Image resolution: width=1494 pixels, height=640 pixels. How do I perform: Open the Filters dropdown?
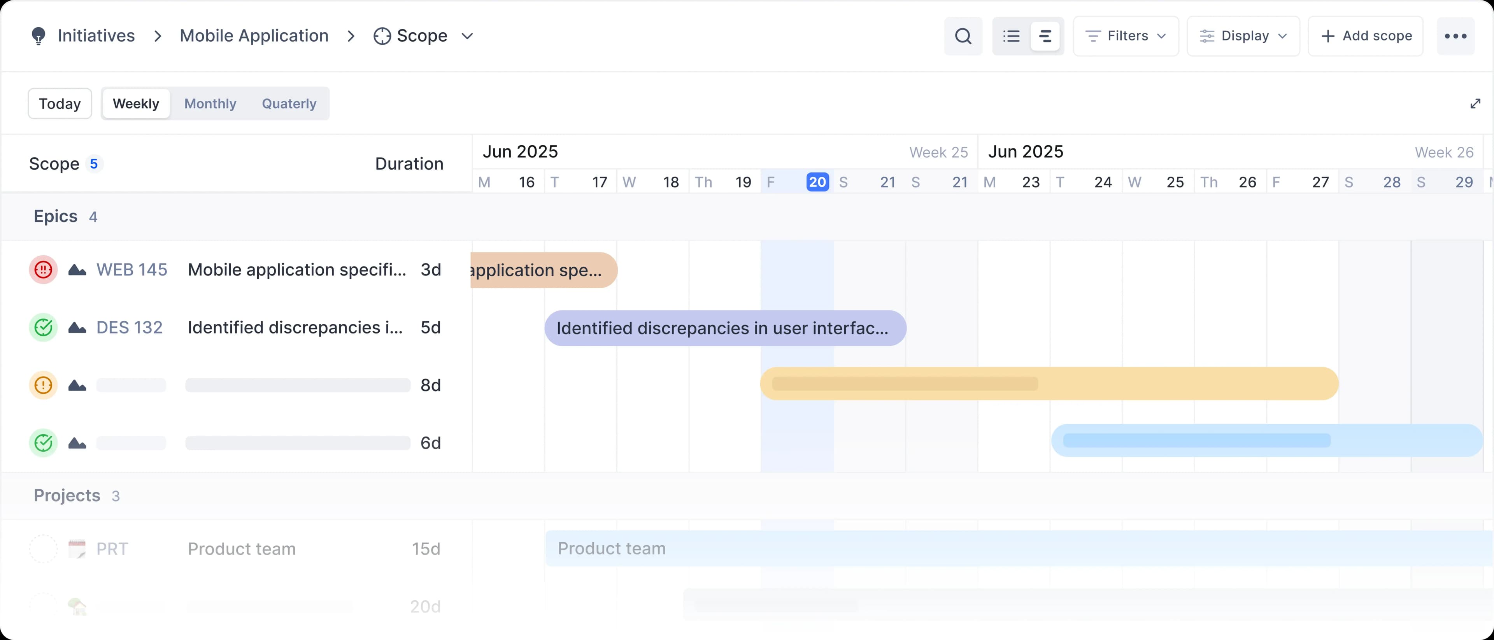(1125, 36)
